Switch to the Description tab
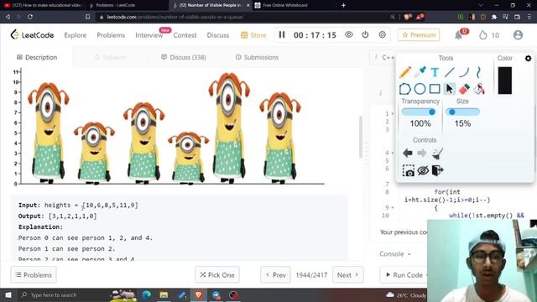Viewport: 537px width, 302px height. click(37, 57)
